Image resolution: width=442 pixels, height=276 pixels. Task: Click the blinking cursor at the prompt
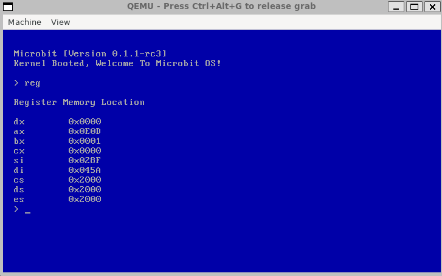(27, 213)
